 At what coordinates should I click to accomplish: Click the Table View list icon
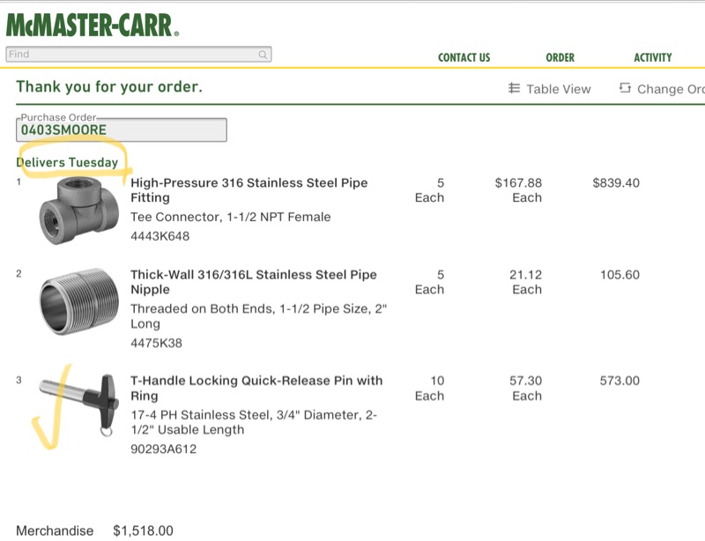pos(515,88)
